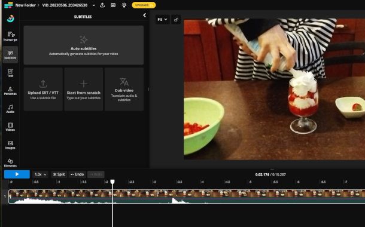Click the yellow Upgrade button
365x227 pixels.
[144, 5]
